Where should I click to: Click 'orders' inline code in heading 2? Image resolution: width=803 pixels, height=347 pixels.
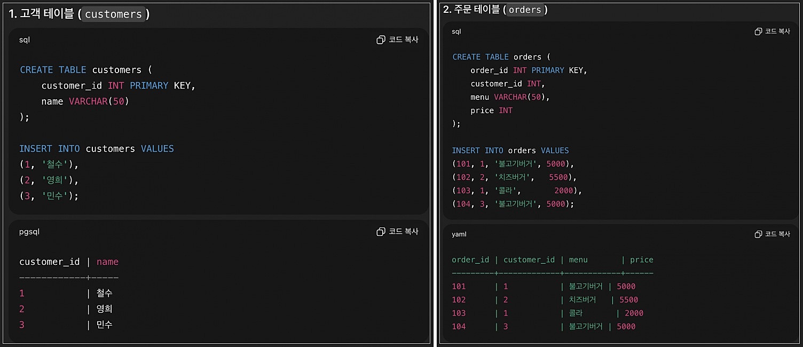pyautogui.click(x=525, y=10)
